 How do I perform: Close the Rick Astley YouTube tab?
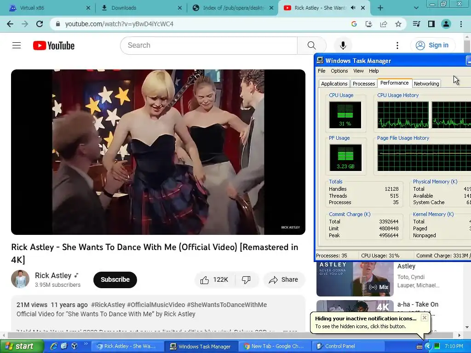click(x=363, y=8)
